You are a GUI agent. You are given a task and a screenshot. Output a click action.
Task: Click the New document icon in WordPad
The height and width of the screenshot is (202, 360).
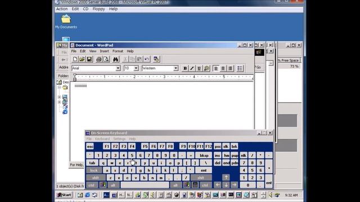[75, 59]
